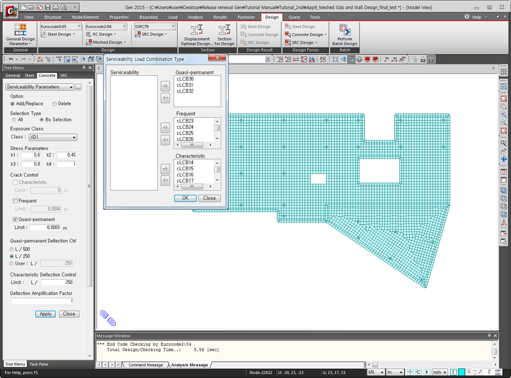The width and height of the screenshot is (511, 378).
Task: Click the zoom in magnifier icon
Action: pyautogui.click(x=503, y=115)
